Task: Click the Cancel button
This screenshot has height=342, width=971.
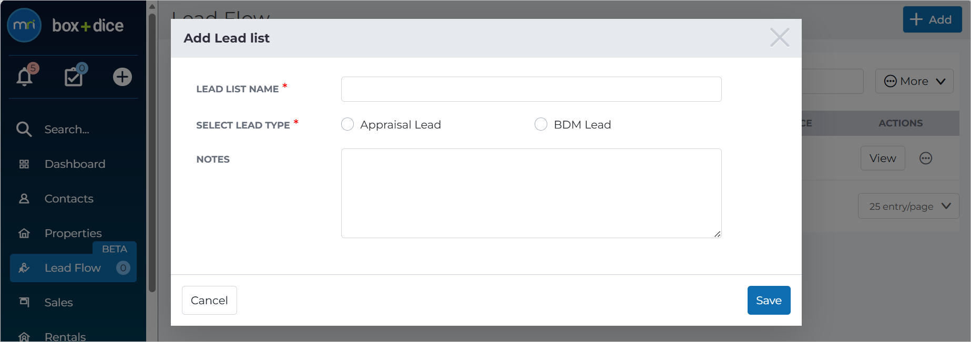Action: [209, 301]
